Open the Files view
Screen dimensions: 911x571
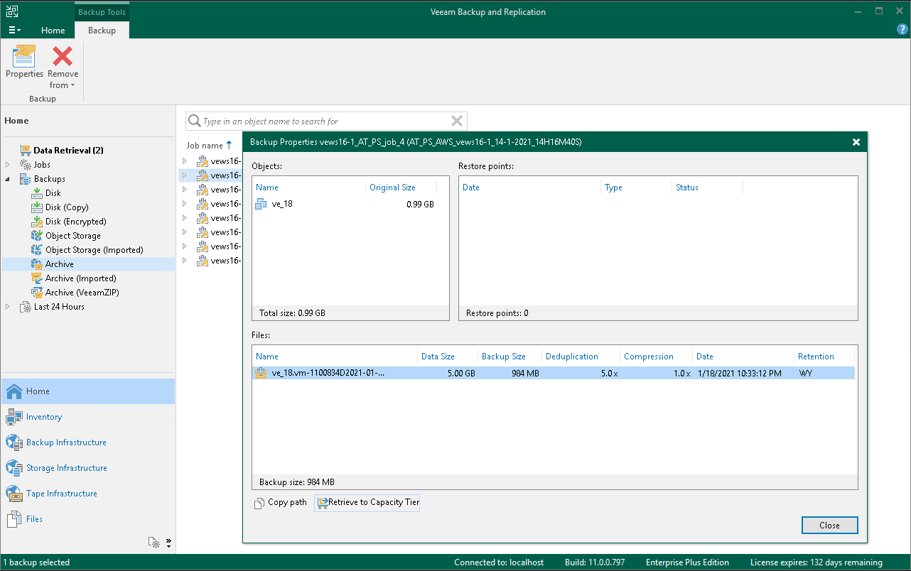(34, 519)
